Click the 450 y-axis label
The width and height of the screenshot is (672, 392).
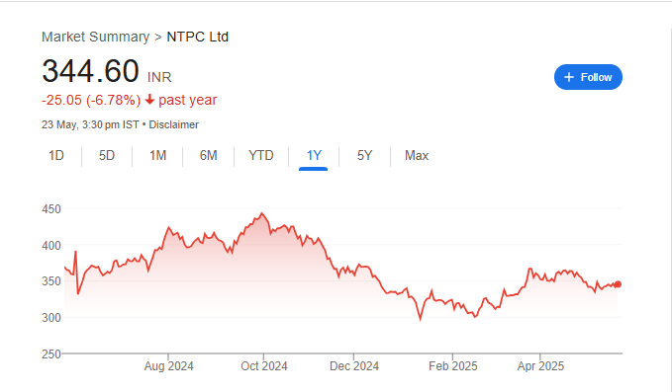[x=51, y=209]
